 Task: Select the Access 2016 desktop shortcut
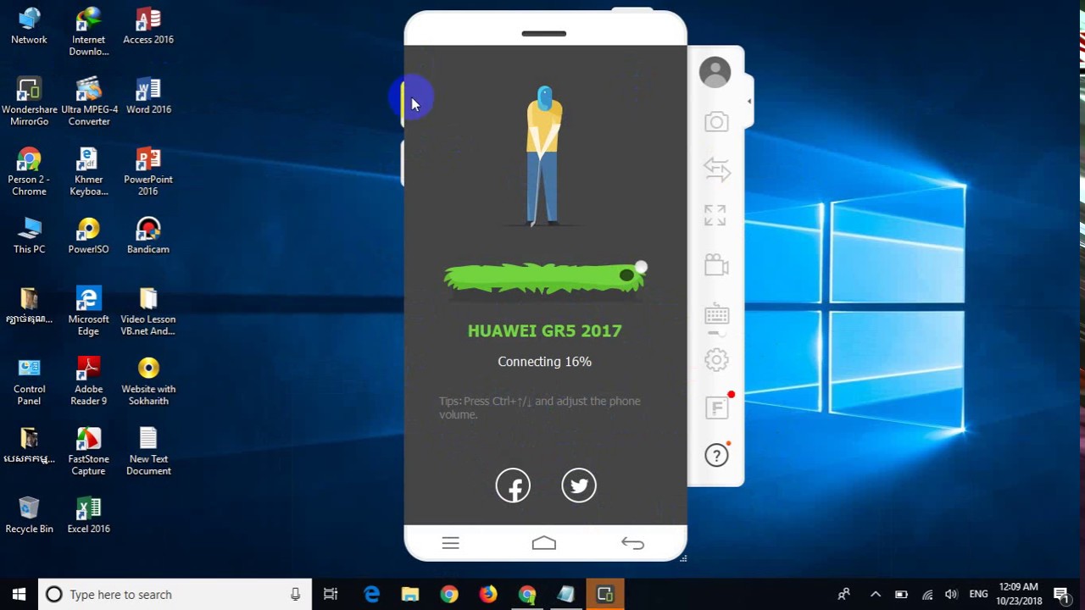click(x=148, y=26)
